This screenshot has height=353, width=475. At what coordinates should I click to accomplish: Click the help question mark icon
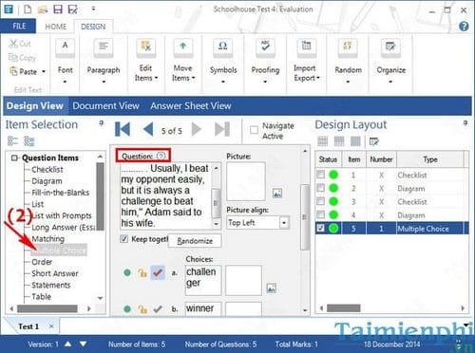[x=464, y=27]
